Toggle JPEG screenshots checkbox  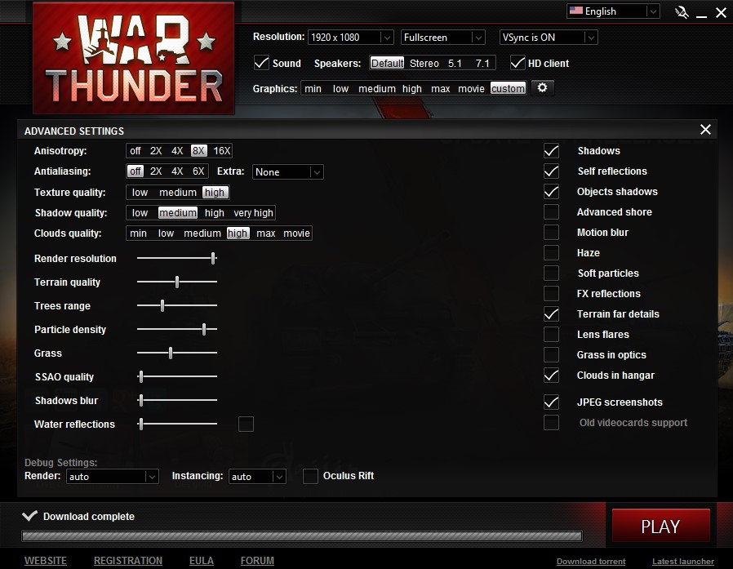[x=551, y=402]
